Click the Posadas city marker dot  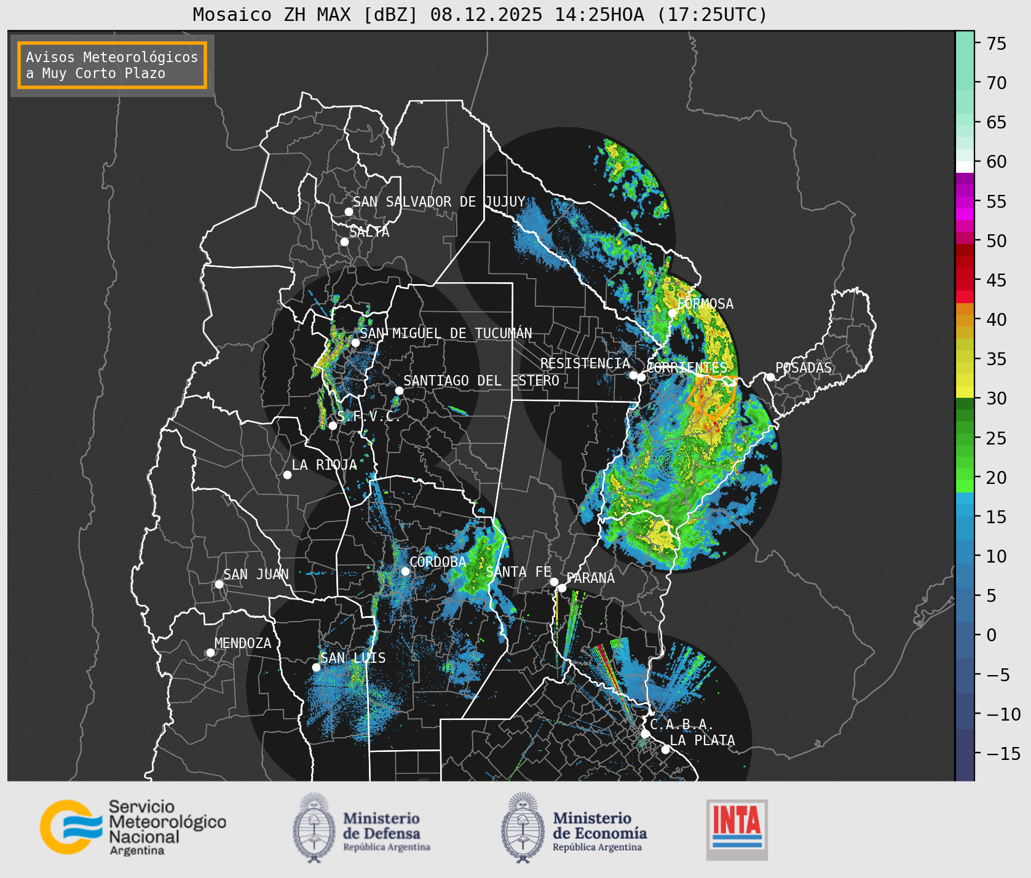point(770,377)
